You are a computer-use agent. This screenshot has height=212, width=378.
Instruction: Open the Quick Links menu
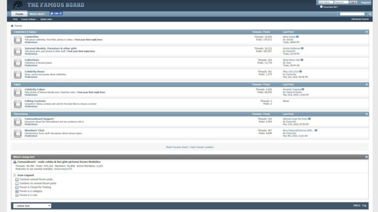[47, 19]
